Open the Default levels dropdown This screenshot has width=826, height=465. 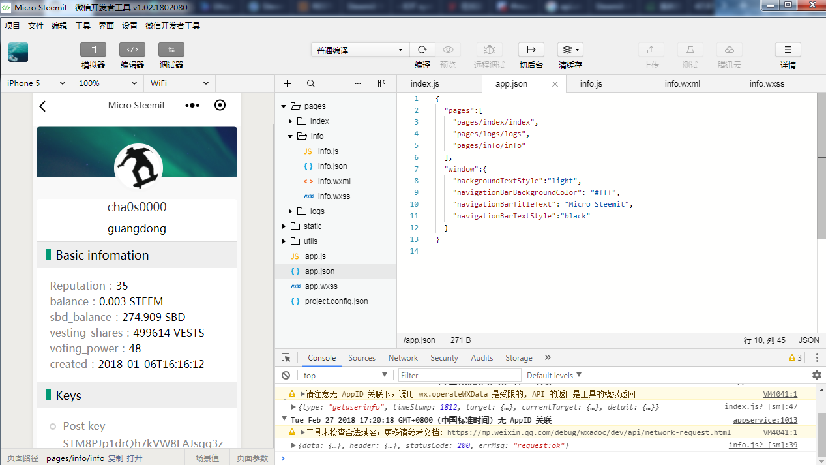(554, 375)
